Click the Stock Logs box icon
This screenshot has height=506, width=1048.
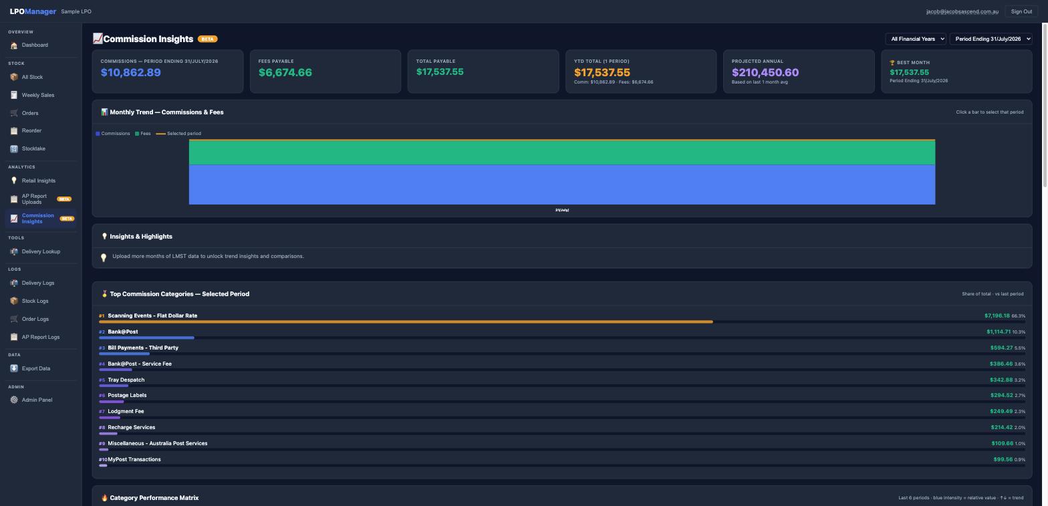(x=14, y=301)
